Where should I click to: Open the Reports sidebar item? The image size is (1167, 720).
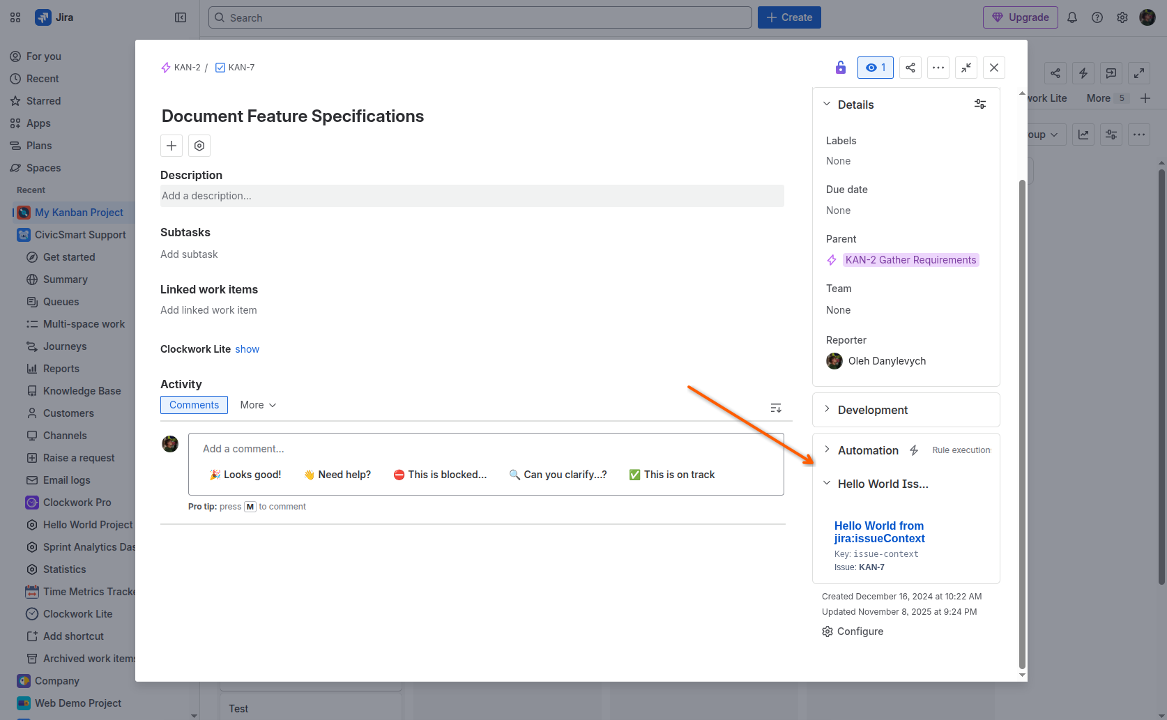61,369
